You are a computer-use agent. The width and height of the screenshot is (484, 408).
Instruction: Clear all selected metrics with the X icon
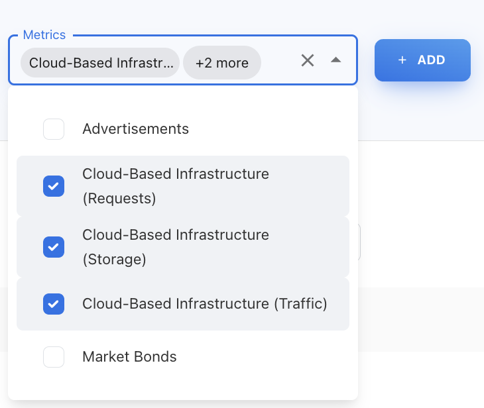coord(308,61)
